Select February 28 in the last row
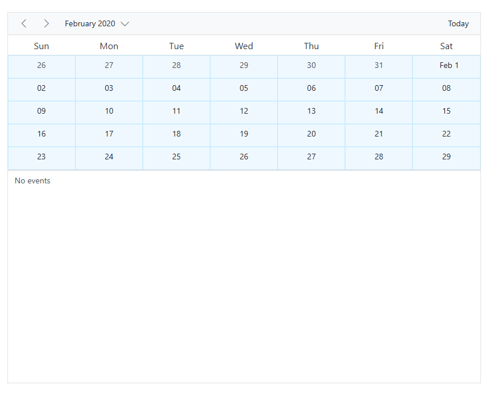The image size is (489, 397). (379, 158)
